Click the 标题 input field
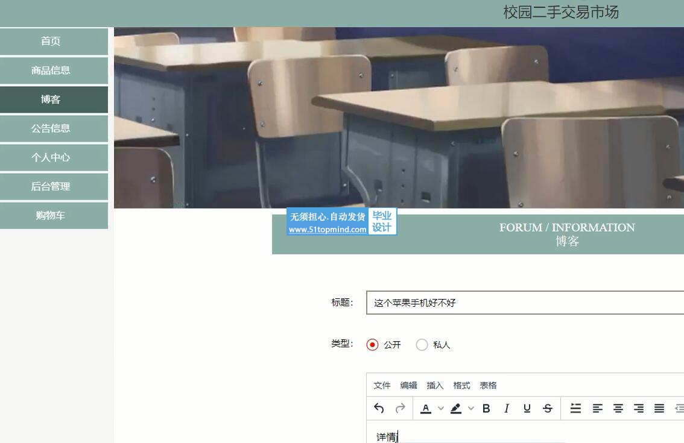Viewport: 684px width, 443px height. pos(525,303)
